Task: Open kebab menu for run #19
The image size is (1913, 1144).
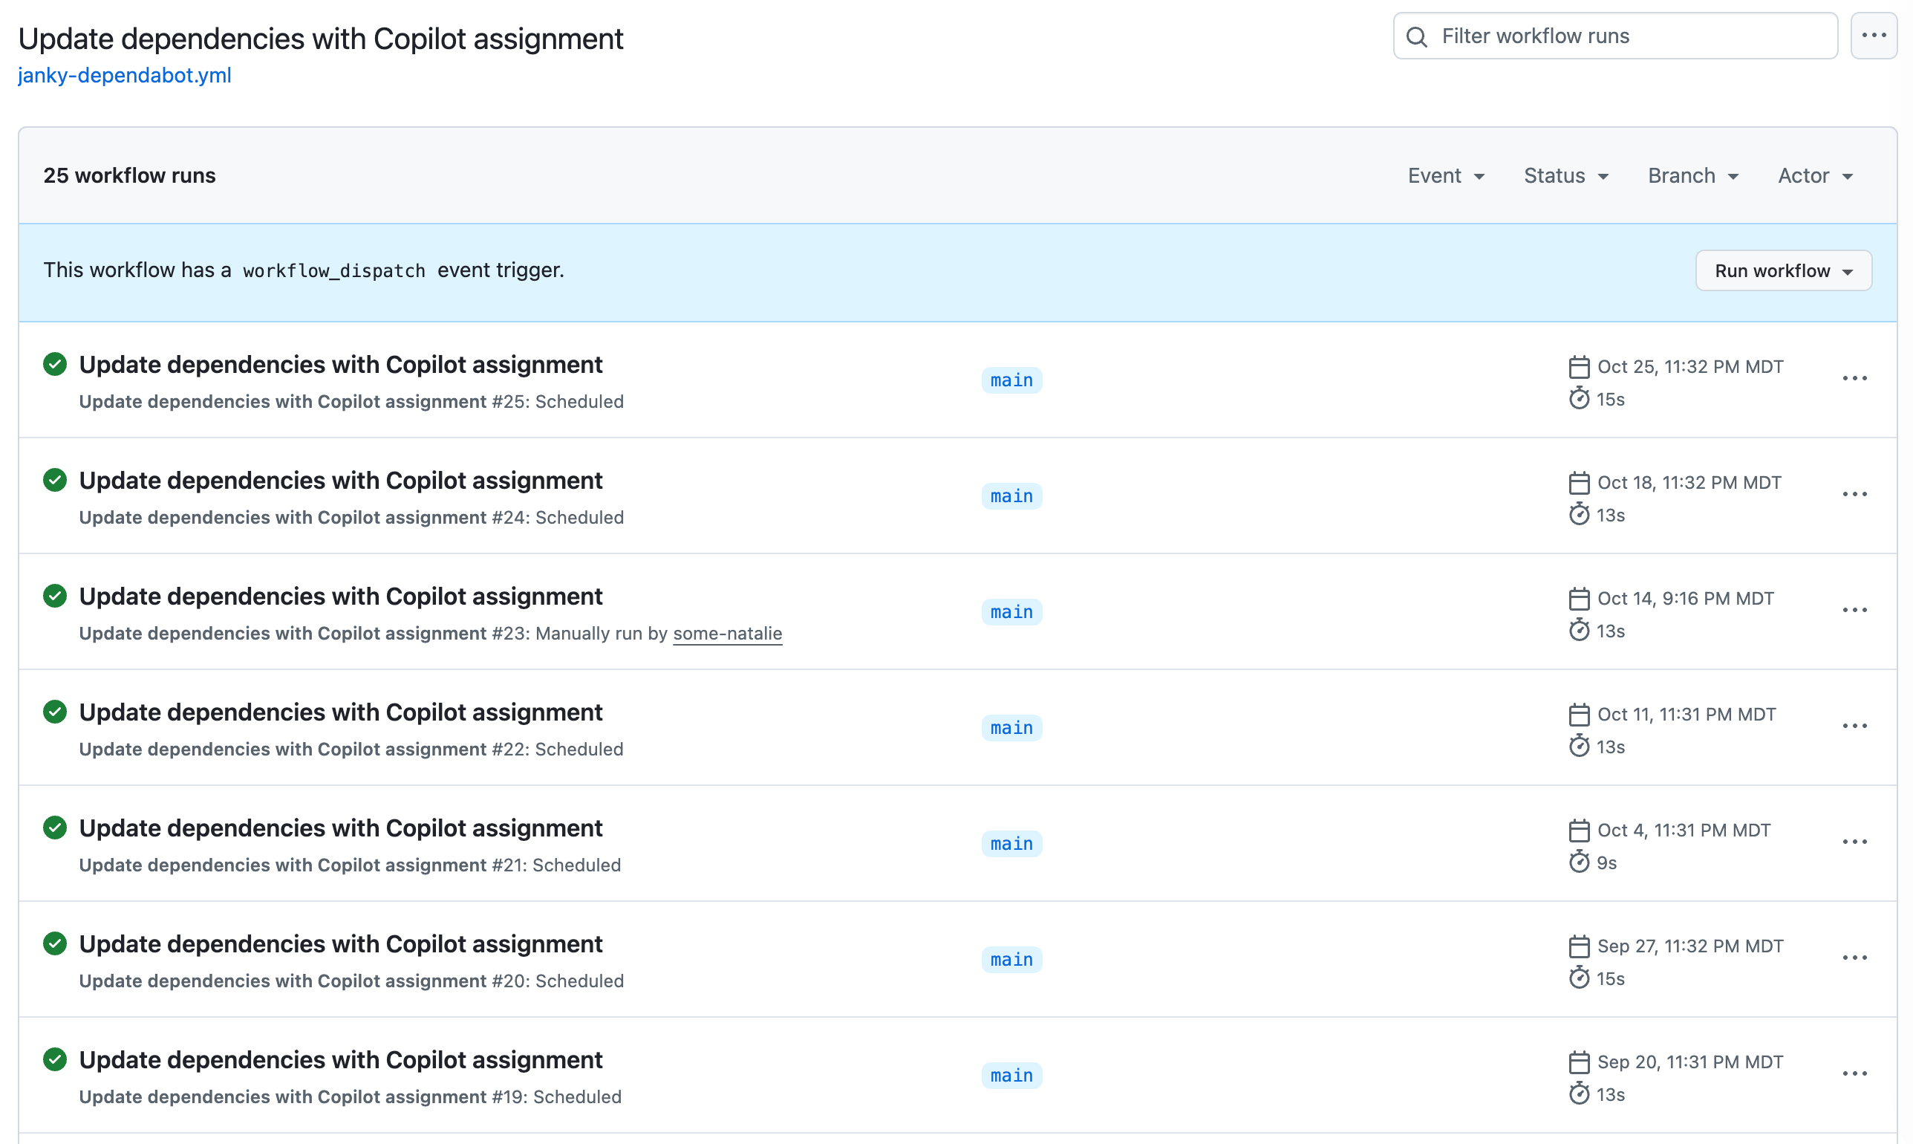Action: click(1854, 1074)
